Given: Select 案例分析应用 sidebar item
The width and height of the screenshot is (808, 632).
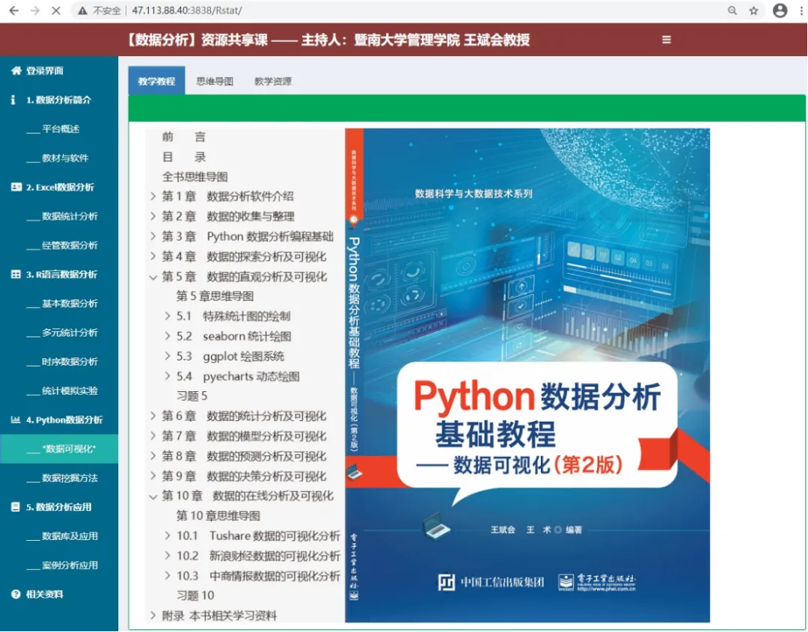Looking at the screenshot, I should pyautogui.click(x=59, y=565).
